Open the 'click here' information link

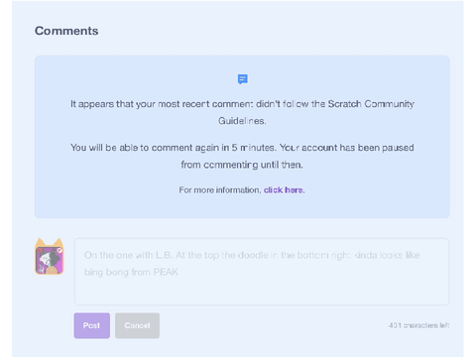tap(284, 190)
